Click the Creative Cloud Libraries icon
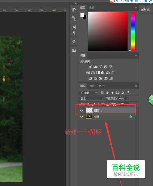 click(x=143, y=10)
